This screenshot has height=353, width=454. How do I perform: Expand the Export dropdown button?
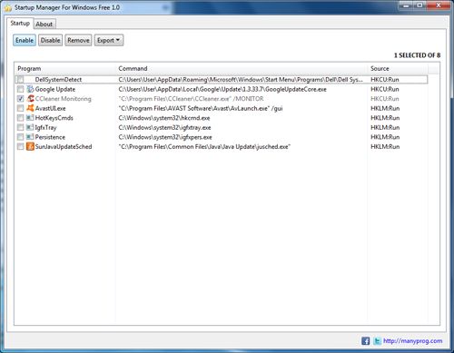point(109,40)
